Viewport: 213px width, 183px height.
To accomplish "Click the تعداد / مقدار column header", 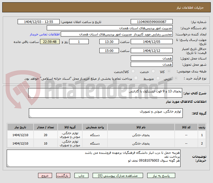I will (x=46, y=127).
